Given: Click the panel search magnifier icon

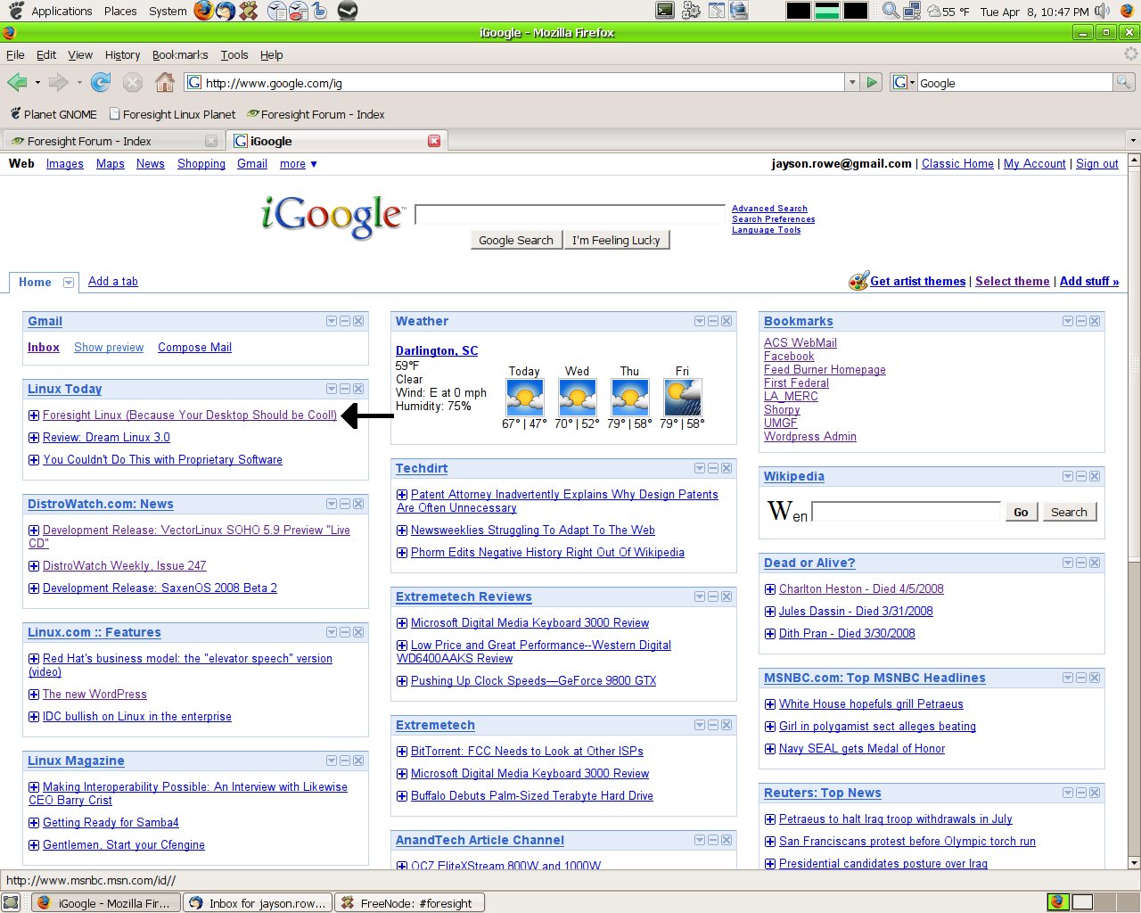Looking at the screenshot, I should click(890, 11).
